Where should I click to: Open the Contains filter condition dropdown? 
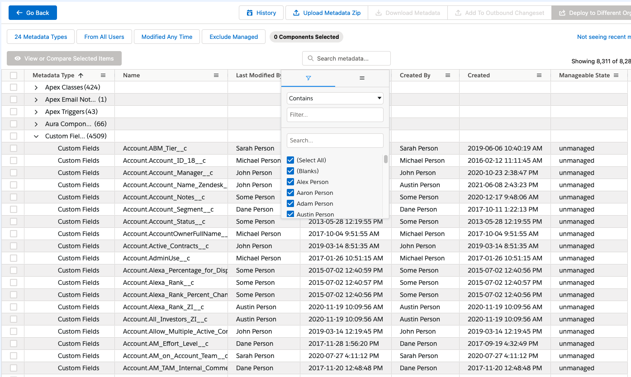tap(335, 98)
